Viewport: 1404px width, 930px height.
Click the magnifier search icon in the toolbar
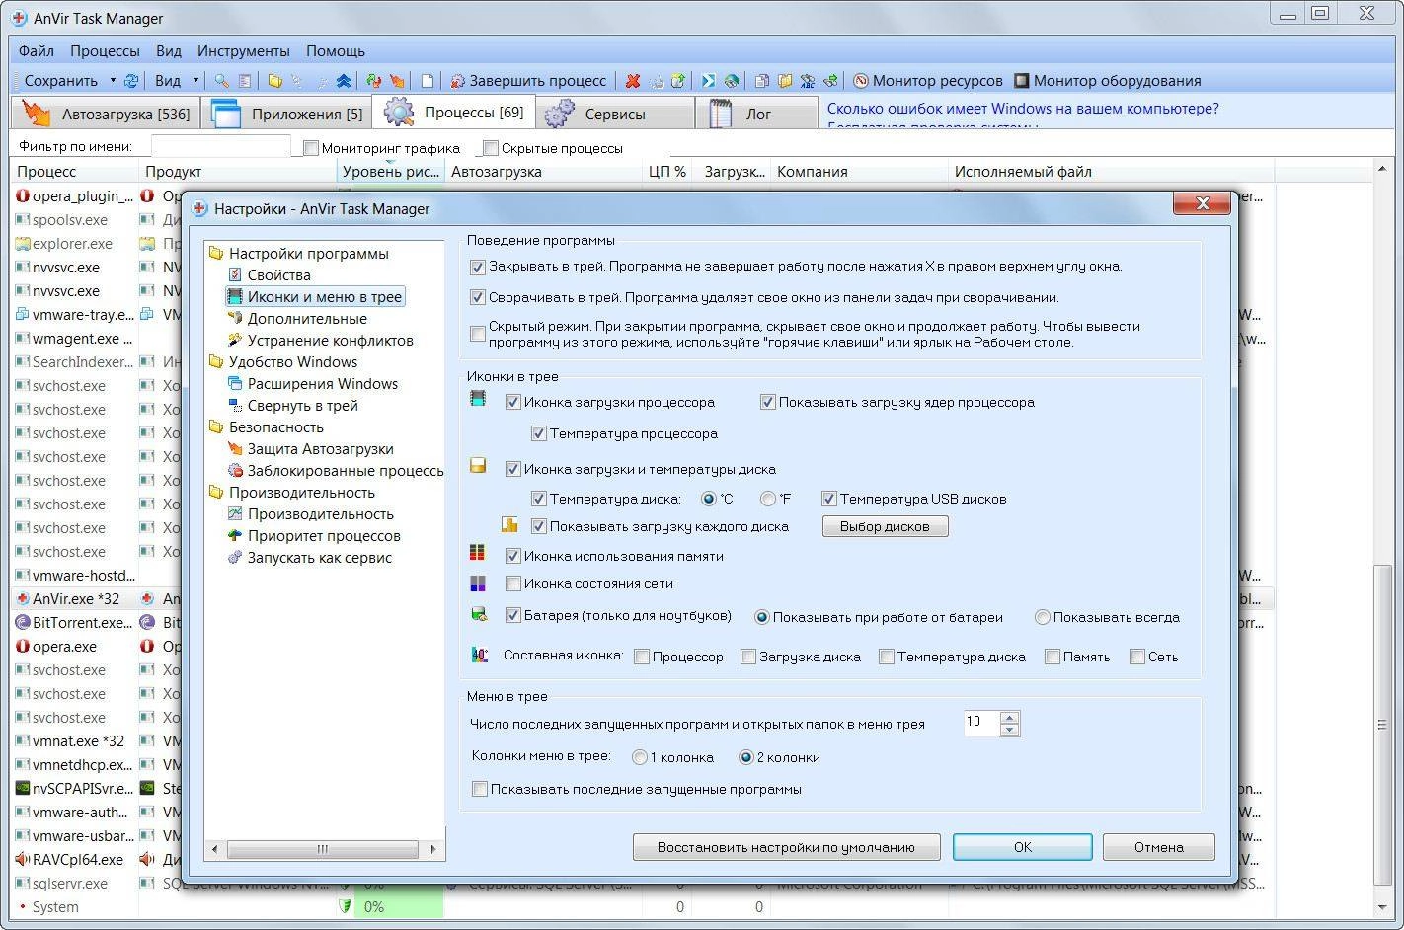222,81
